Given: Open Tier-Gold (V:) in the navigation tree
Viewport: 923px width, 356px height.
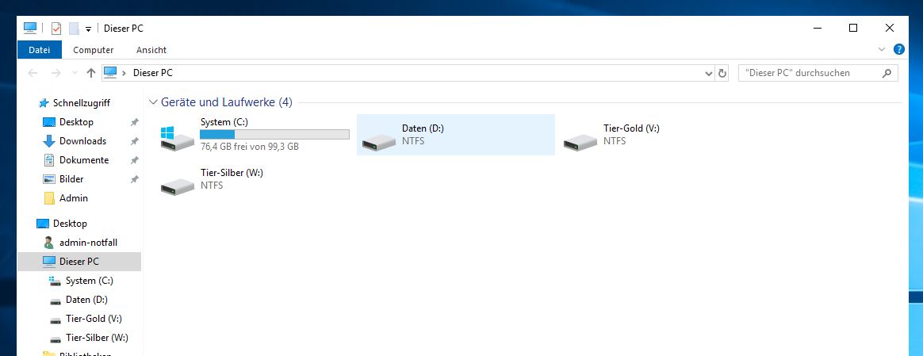Looking at the screenshot, I should click(94, 319).
